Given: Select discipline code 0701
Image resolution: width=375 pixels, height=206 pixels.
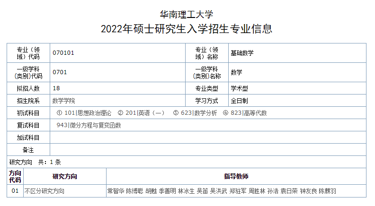Looking at the screenshot, I should coord(60,72).
